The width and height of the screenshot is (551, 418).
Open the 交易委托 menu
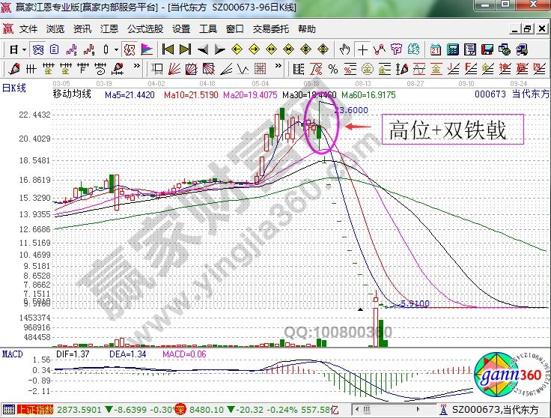click(x=270, y=29)
